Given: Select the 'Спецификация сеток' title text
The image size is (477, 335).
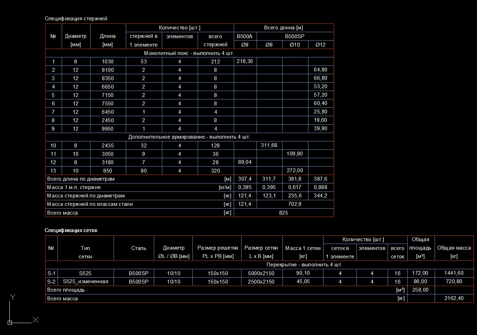Looking at the screenshot, I should [71, 230].
